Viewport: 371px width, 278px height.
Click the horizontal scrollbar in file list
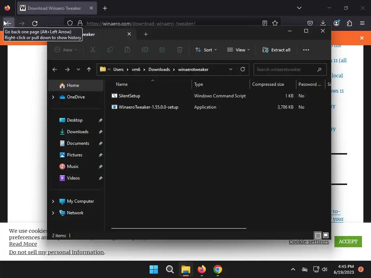coord(179,228)
